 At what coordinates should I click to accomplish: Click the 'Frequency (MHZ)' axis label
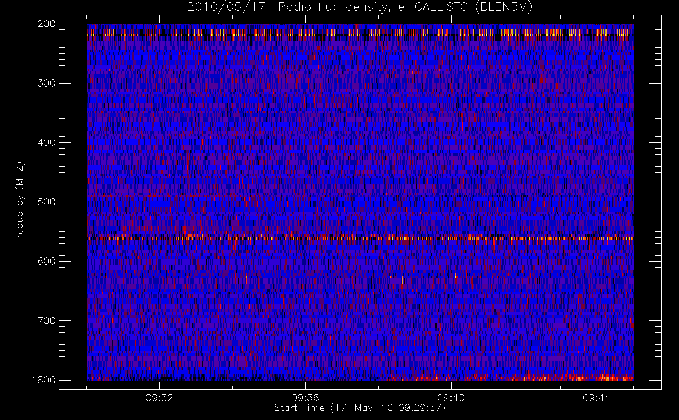tap(19, 202)
